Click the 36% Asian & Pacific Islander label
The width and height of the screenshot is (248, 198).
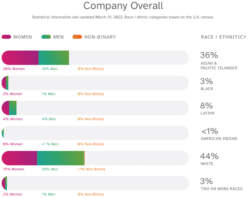209,55
